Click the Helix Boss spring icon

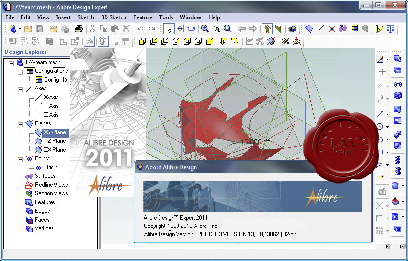tap(398, 159)
